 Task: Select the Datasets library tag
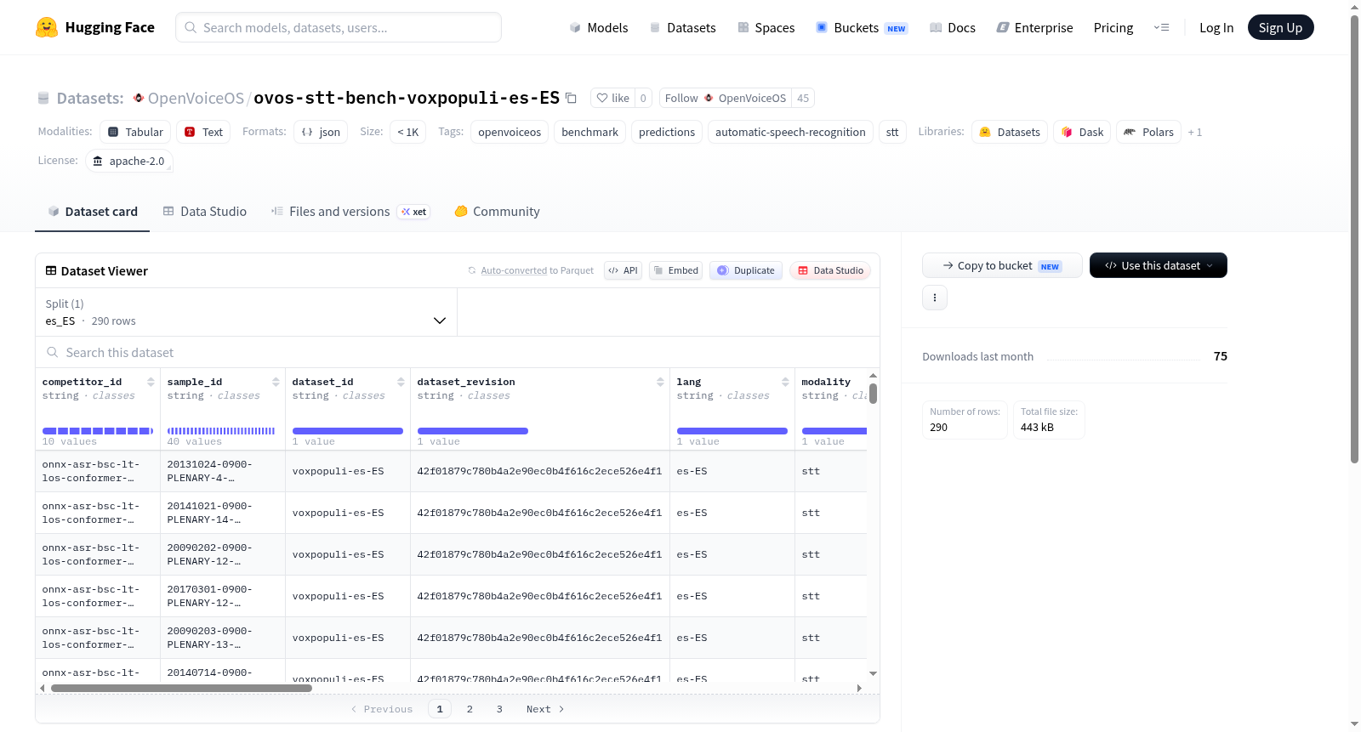click(x=1010, y=132)
